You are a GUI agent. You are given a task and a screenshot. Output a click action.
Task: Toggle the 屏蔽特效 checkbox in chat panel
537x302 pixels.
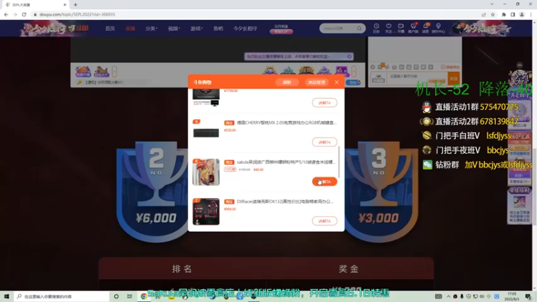click(x=443, y=67)
